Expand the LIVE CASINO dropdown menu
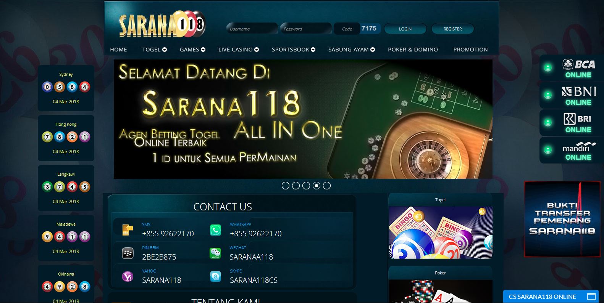604x303 pixels. [239, 50]
